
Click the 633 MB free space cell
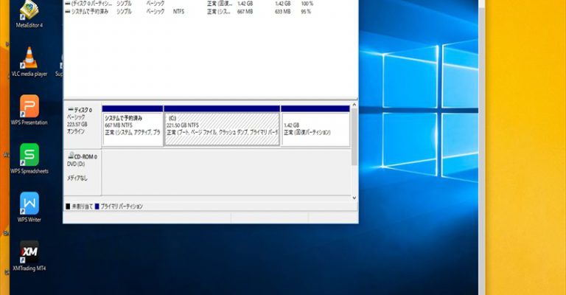pos(283,12)
